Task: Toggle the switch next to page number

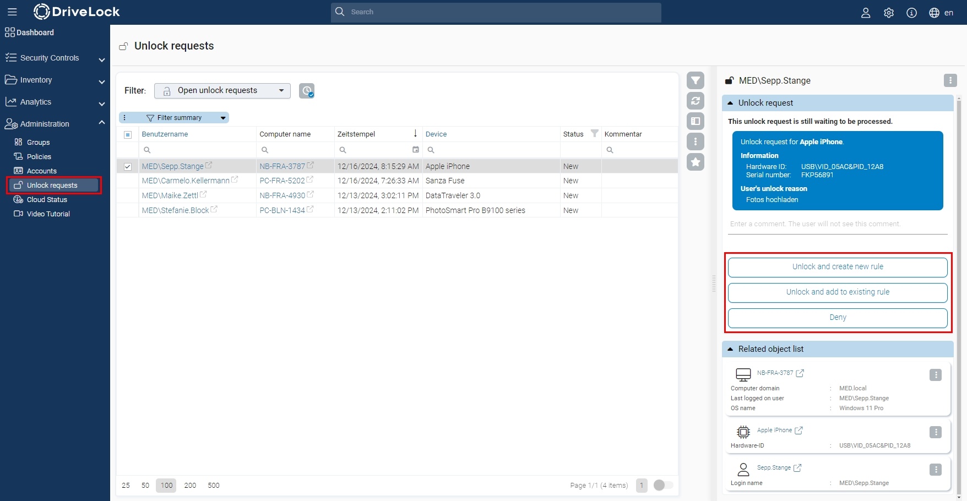Action: pos(663,485)
